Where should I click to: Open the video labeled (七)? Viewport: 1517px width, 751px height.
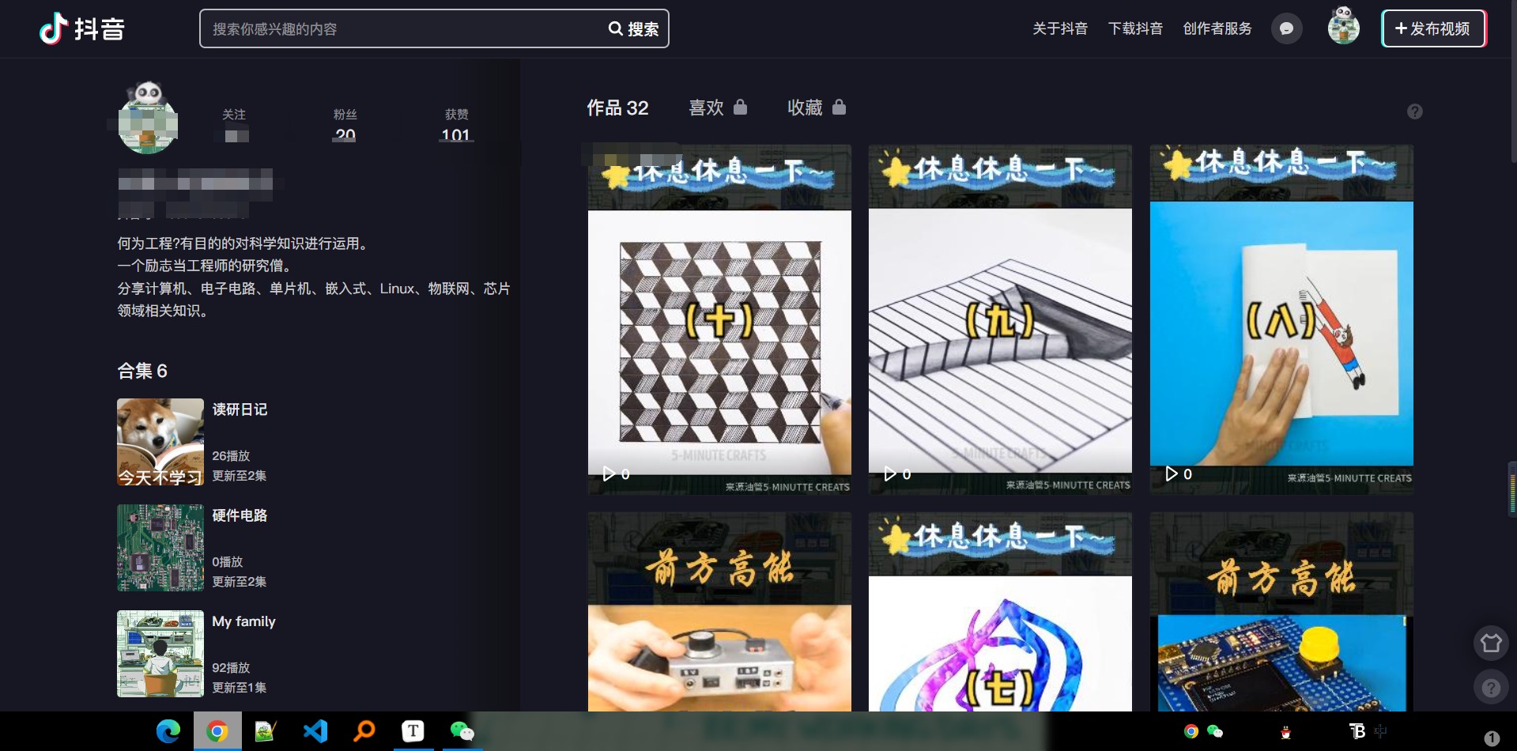click(x=1000, y=612)
